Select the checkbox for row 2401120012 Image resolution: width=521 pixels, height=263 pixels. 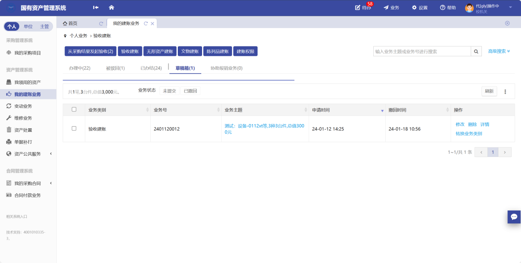click(x=74, y=128)
